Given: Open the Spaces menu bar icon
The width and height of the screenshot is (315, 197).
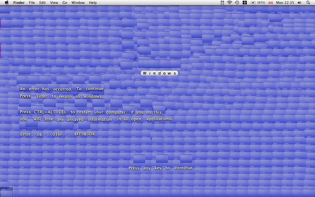Looking at the screenshot, I should coord(245,3).
